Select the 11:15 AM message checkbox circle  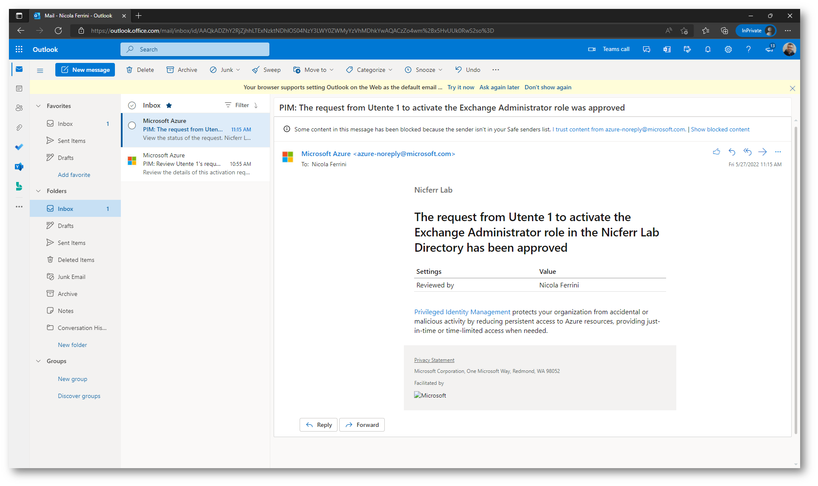pyautogui.click(x=132, y=125)
